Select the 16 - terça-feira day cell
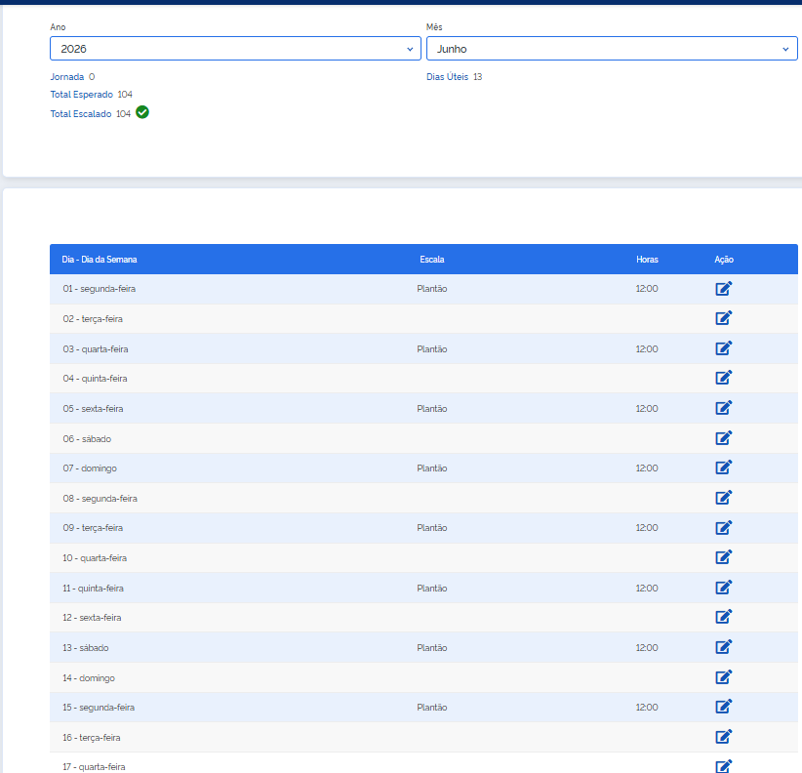The height and width of the screenshot is (773, 802). tap(91, 738)
